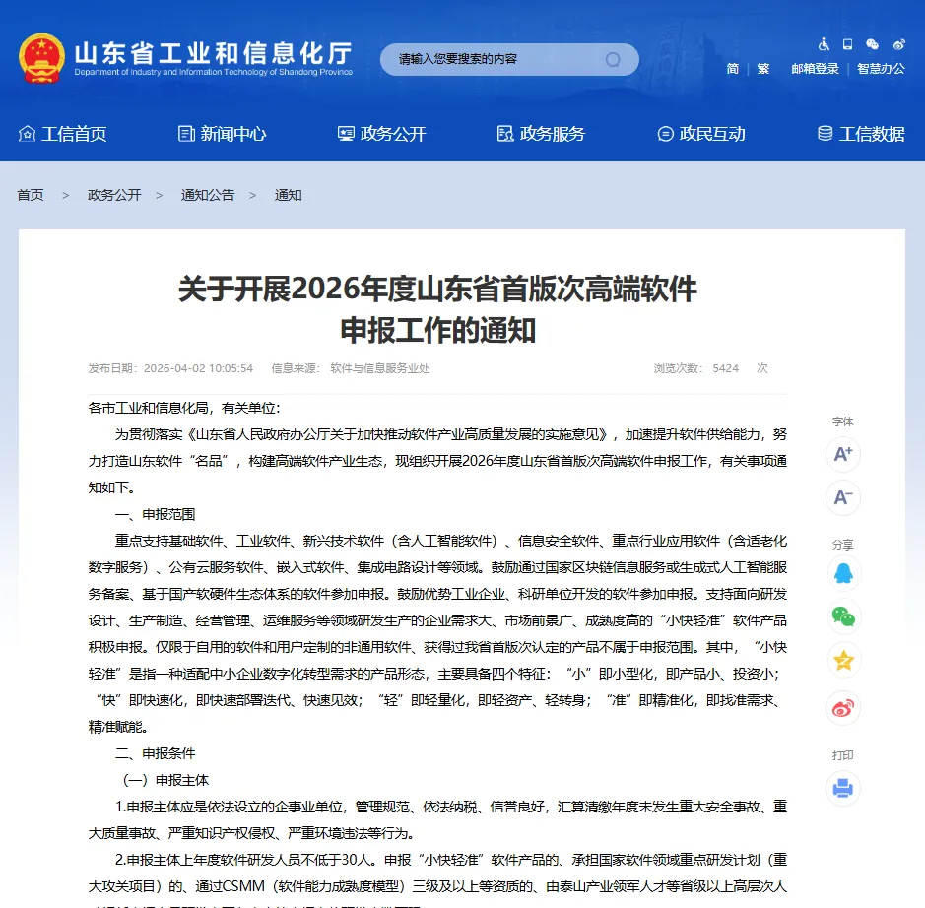Click the national emblem logo
Image resolution: width=925 pixels, height=908 pixels.
41,58
